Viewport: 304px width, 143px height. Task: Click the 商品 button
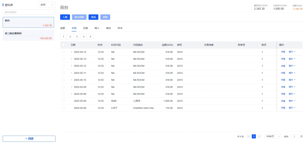point(93,17)
